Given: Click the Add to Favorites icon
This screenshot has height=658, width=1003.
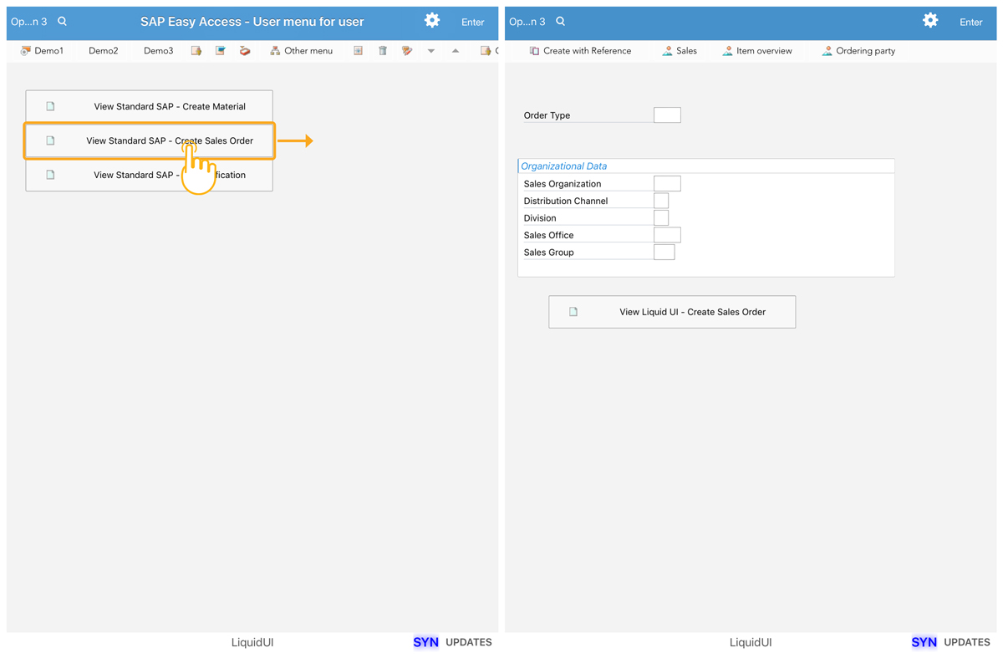Looking at the screenshot, I should click(x=358, y=51).
